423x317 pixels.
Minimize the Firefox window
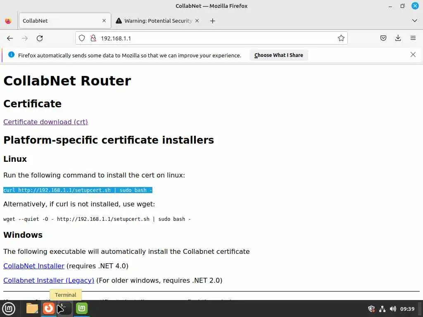click(390, 6)
